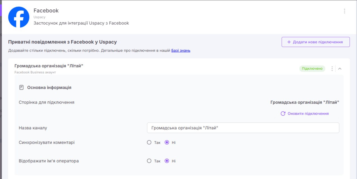This screenshot has width=357, height=179.
Task: Open three-dot menu next to Підключено status
Action: 332,69
